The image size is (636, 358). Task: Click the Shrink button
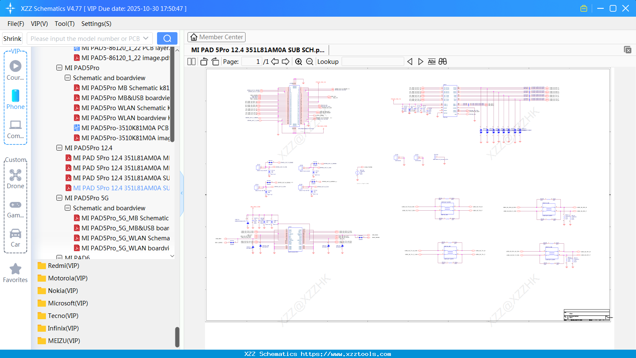[x=12, y=38]
